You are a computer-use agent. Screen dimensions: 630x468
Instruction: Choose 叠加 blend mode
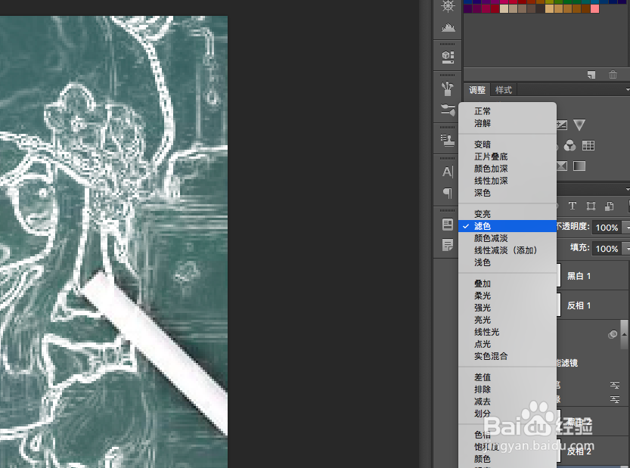507,284
